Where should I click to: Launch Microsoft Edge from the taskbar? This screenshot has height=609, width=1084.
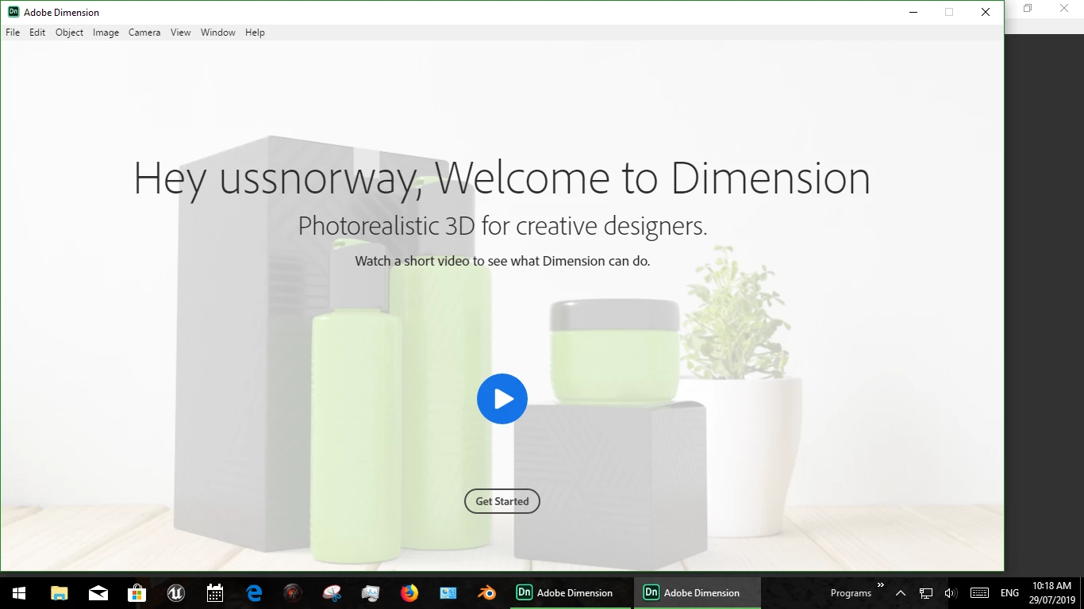(x=254, y=593)
